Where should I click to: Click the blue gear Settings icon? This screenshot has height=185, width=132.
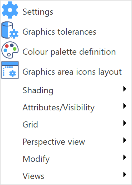[x=10, y=10]
